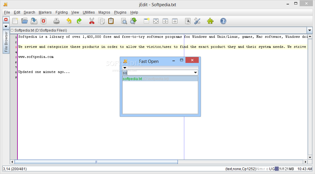Screen dimensions: 315x174
Task: Click the jEdit title bar application icon
Action: point(5,4)
